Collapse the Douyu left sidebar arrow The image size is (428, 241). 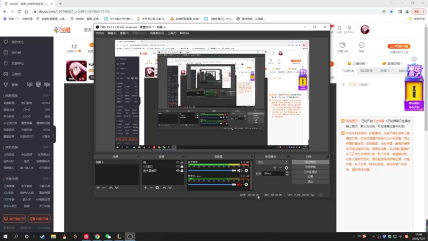pos(54,134)
